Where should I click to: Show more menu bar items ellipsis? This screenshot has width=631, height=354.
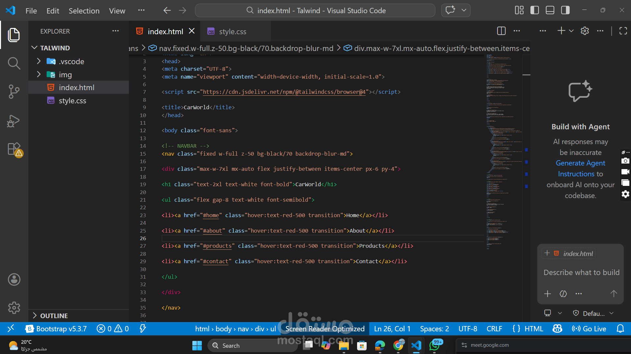(141, 10)
